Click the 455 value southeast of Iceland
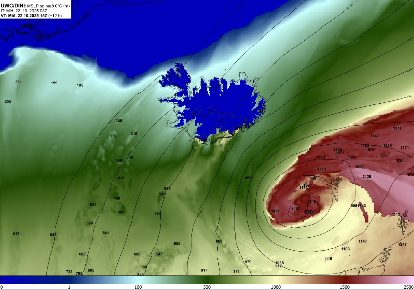Screen dimensions: 414x290 coord(248,178)
